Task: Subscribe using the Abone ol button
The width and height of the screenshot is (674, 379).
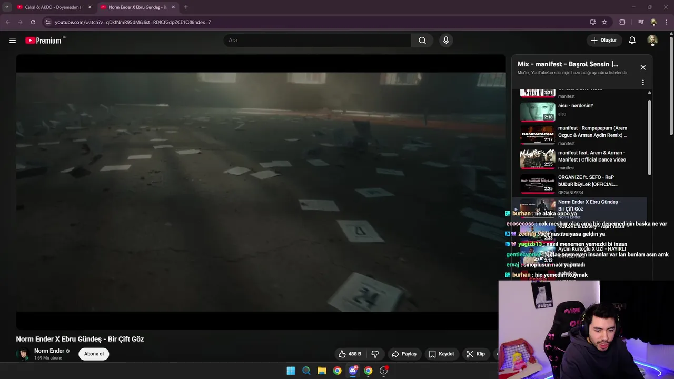Action: pyautogui.click(x=94, y=354)
